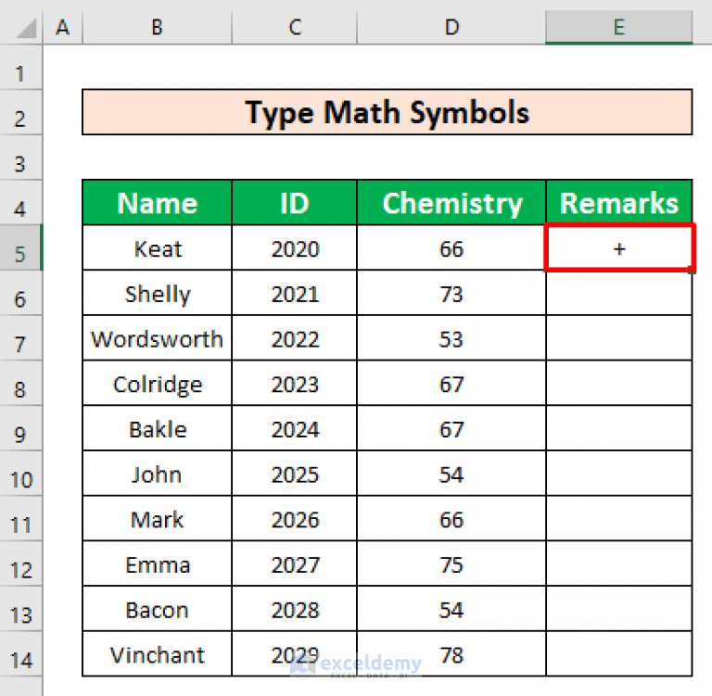Select column D header
Viewport: 712px width, 696px height.
tap(451, 27)
